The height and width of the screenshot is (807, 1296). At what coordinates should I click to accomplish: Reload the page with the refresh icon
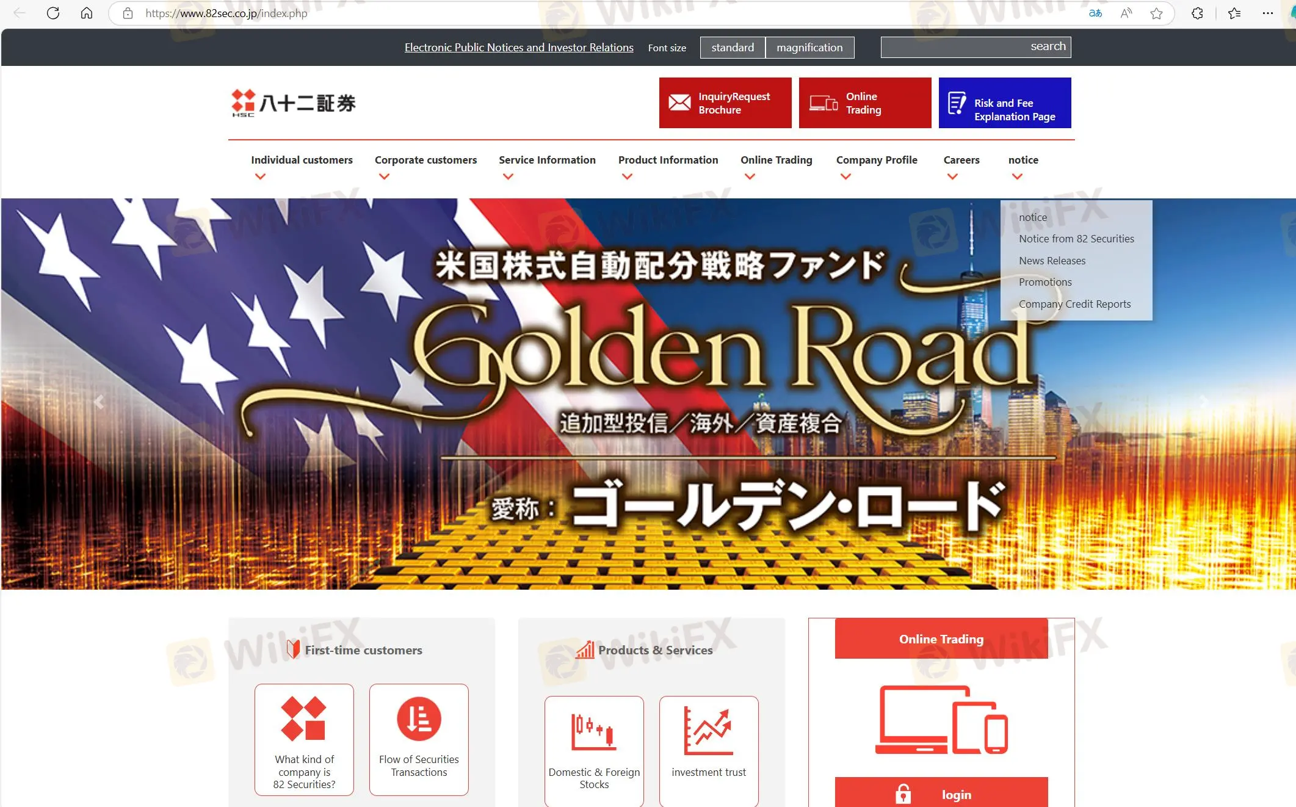pos(53,13)
